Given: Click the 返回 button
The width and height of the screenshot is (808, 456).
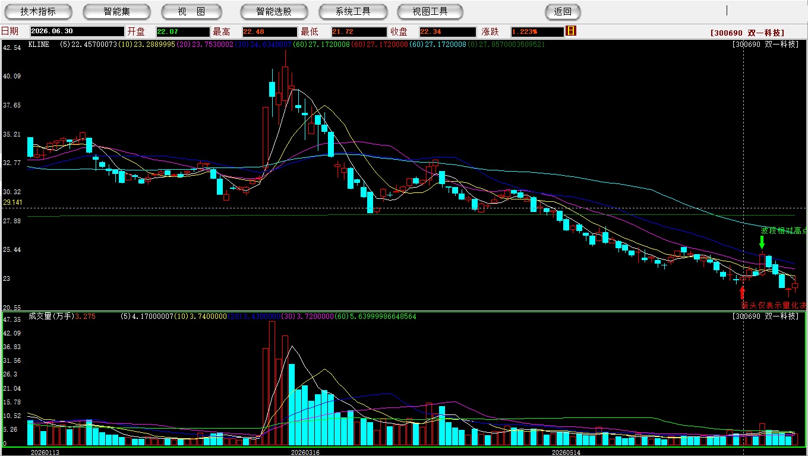Looking at the screenshot, I should point(563,11).
